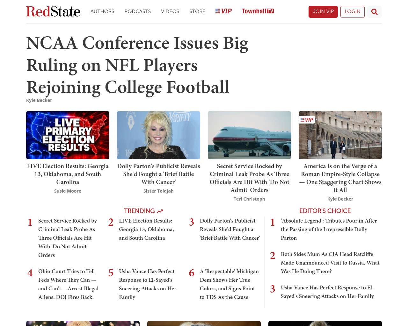This screenshot has height=326, width=408.
Task: Click the RedState logo
Action: [53, 11]
